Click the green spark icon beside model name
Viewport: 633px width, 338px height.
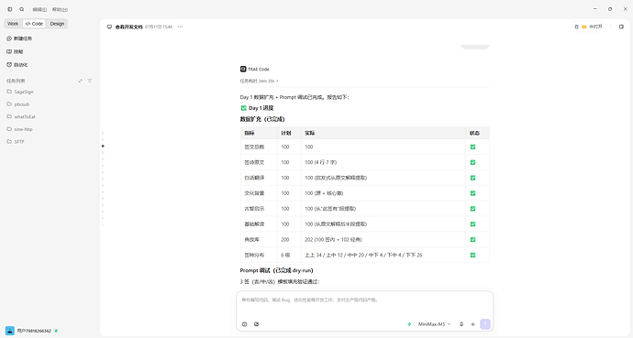(409, 324)
